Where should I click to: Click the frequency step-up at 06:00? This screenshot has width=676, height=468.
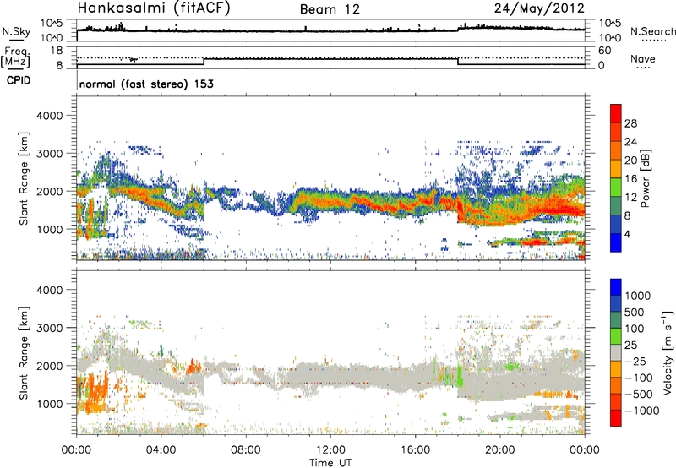click(x=204, y=61)
